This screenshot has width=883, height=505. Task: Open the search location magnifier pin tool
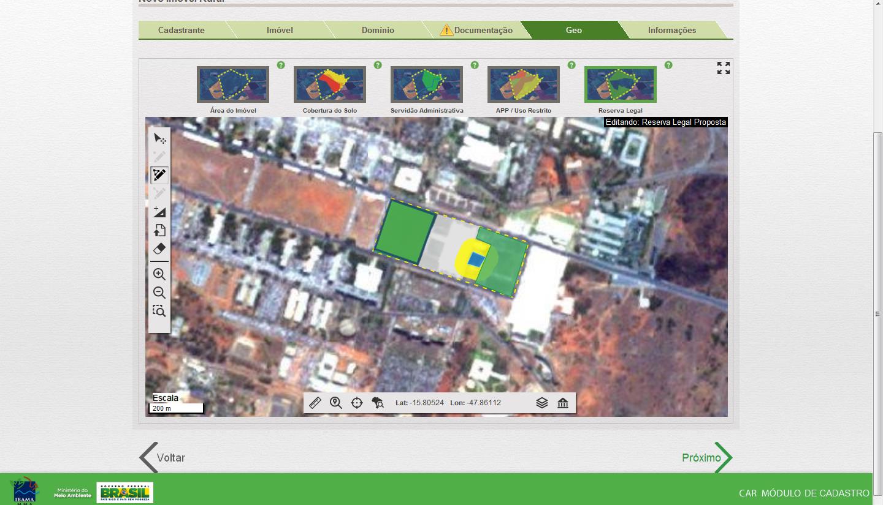pyautogui.click(x=336, y=403)
